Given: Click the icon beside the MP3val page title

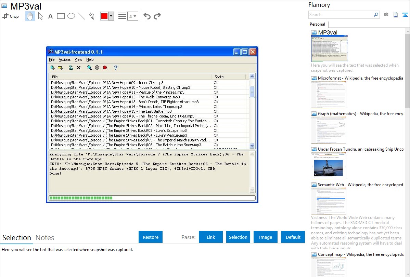Looking at the screenshot, I should coord(4,6).
